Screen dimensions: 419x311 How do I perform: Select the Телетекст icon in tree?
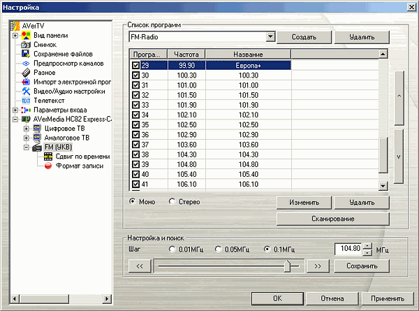pyautogui.click(x=27, y=101)
